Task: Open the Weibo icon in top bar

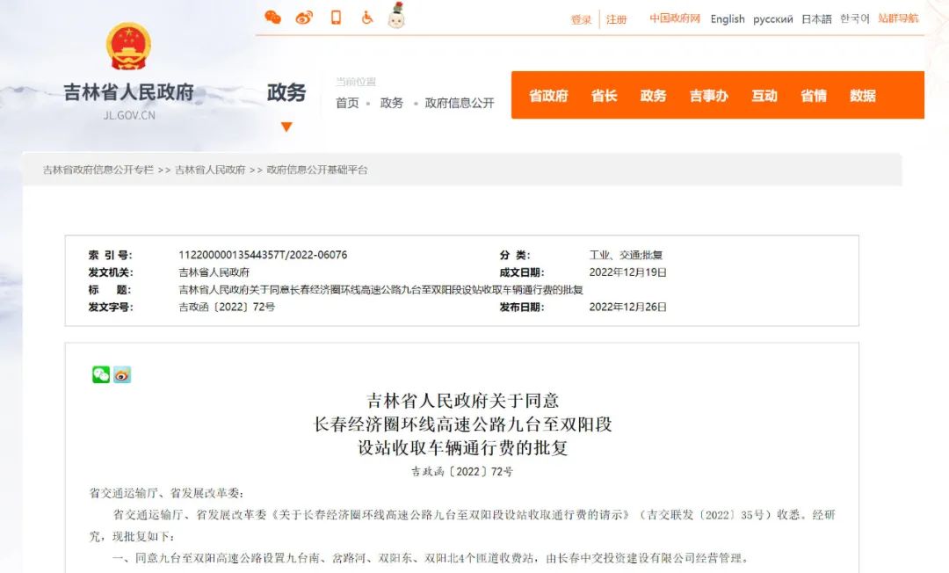Action: 304,18
